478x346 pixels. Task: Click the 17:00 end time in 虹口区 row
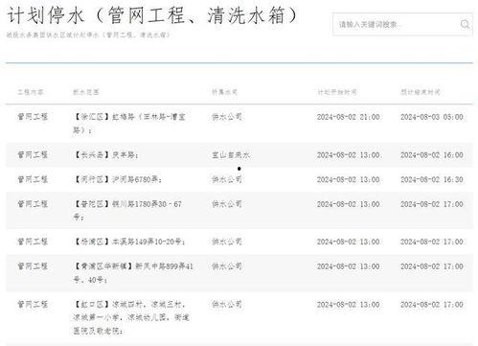(x=432, y=304)
